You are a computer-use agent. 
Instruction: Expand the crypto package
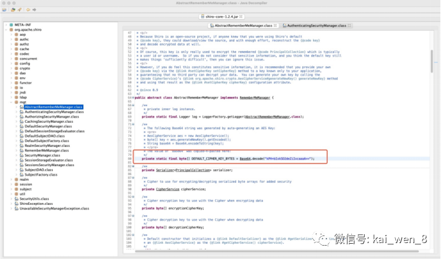coord(11,68)
